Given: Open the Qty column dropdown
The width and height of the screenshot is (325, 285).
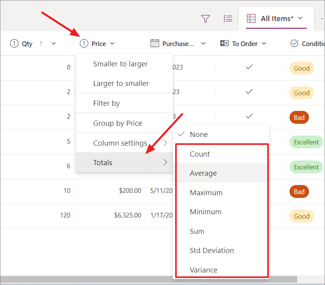Looking at the screenshot, I should (53, 43).
